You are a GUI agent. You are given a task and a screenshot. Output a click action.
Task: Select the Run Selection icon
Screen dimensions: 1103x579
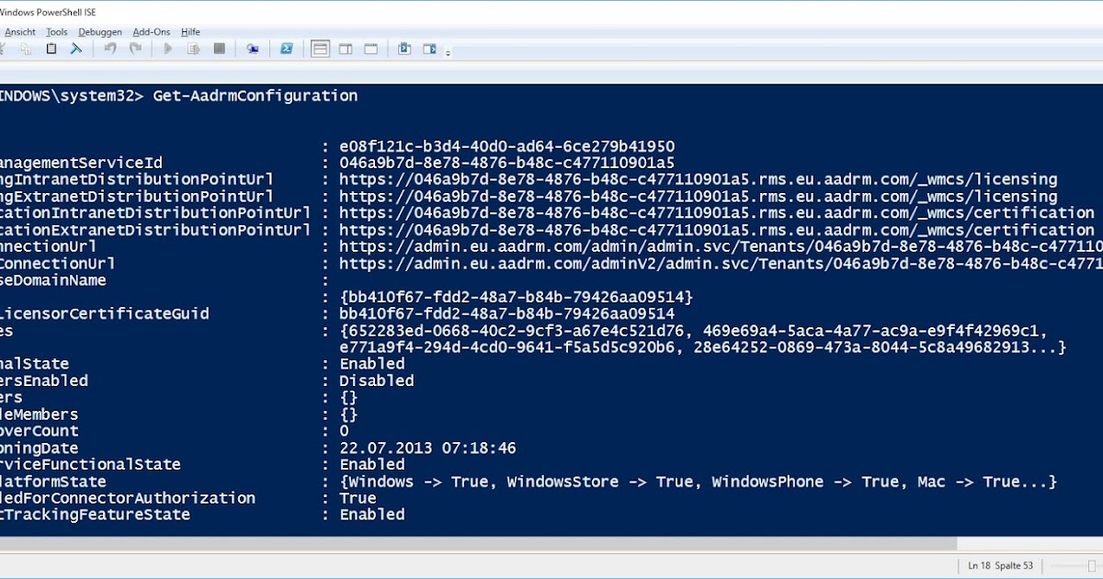[x=193, y=49]
